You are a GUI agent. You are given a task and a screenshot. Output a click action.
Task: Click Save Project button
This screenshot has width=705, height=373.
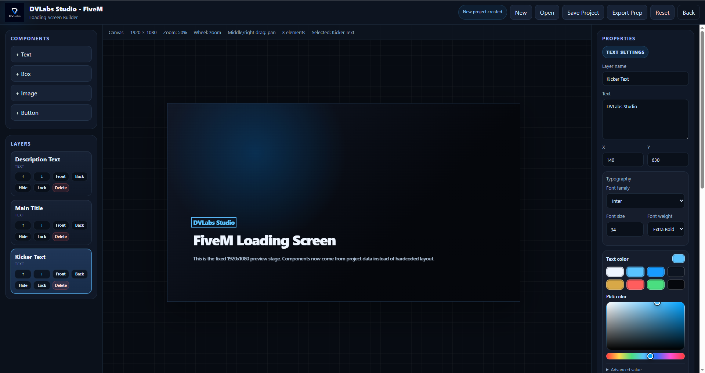[x=583, y=12]
